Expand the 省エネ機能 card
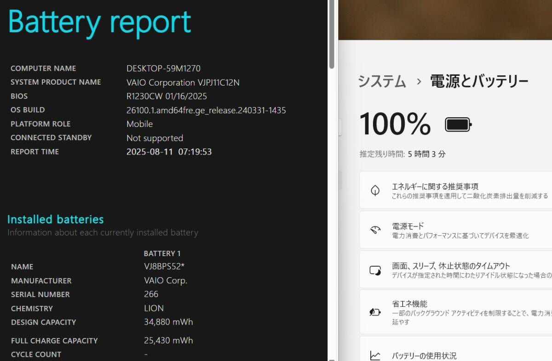552x361 pixels. [456, 312]
